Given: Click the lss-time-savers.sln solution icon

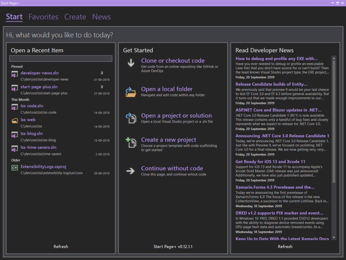Looking at the screenshot, I should (15, 149).
